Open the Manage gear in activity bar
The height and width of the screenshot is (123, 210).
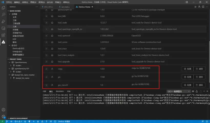point(3,116)
